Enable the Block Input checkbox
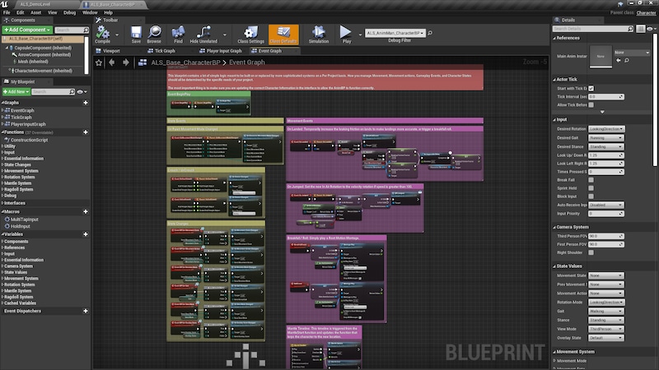Screen dimensions: 659x370 [x=591, y=197]
